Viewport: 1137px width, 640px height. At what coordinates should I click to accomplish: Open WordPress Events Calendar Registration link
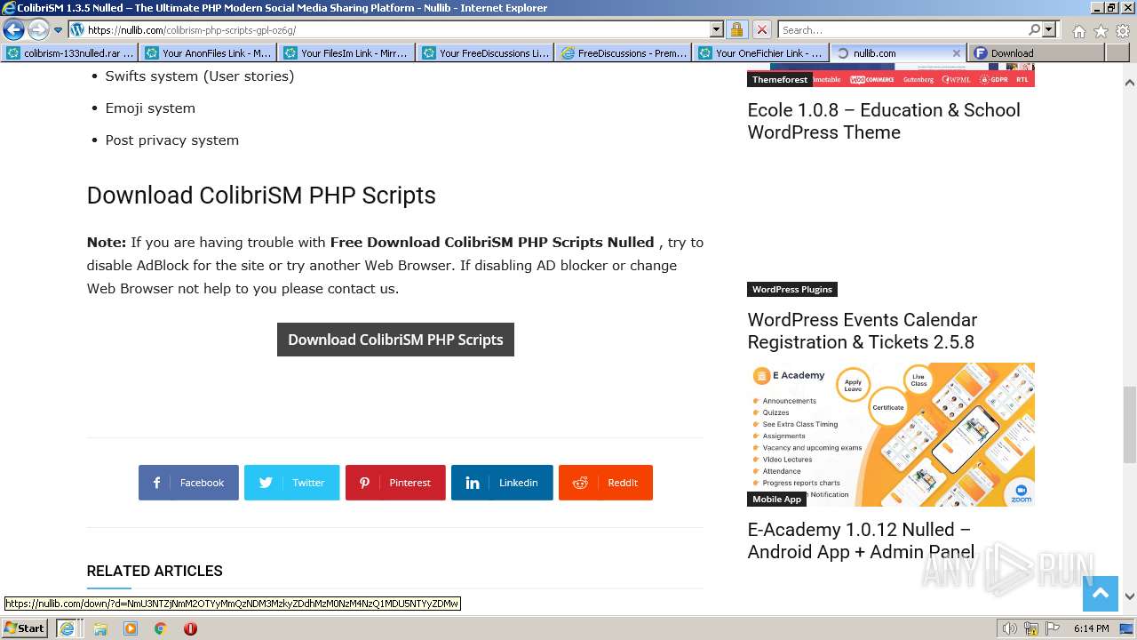tap(863, 331)
